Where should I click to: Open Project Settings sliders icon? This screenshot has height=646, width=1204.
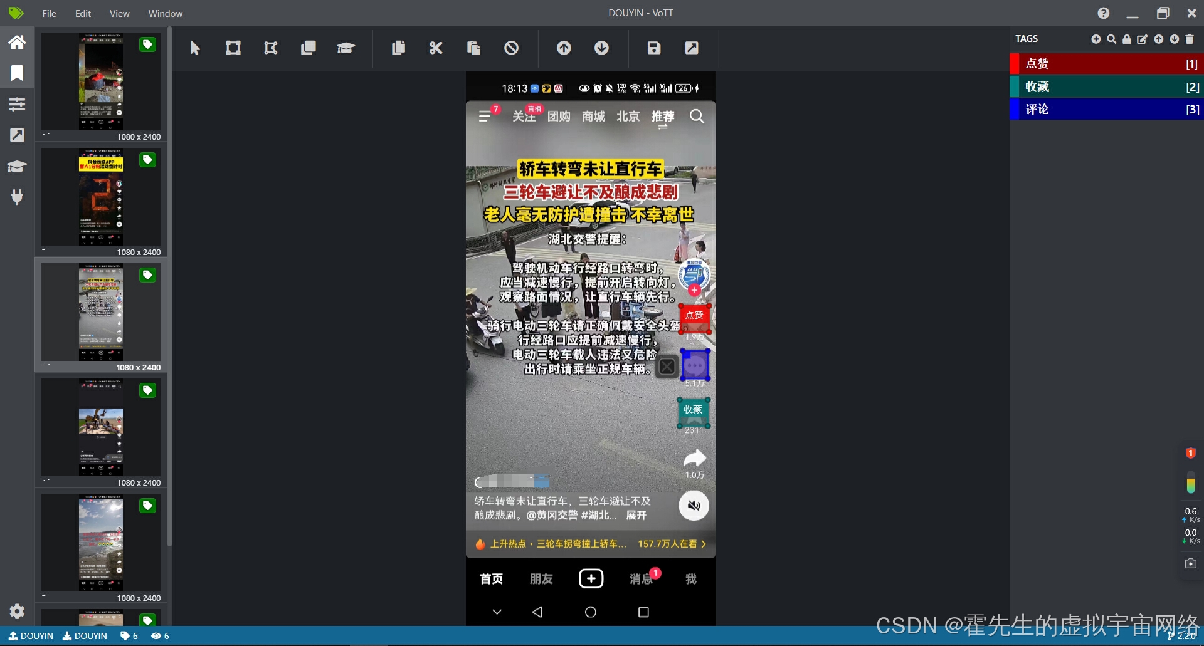tap(17, 104)
